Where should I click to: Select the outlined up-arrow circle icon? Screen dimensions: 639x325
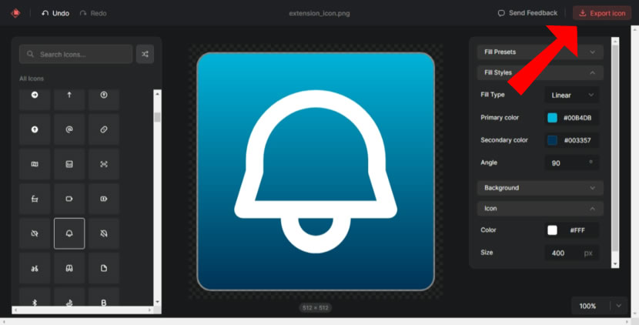tap(104, 95)
